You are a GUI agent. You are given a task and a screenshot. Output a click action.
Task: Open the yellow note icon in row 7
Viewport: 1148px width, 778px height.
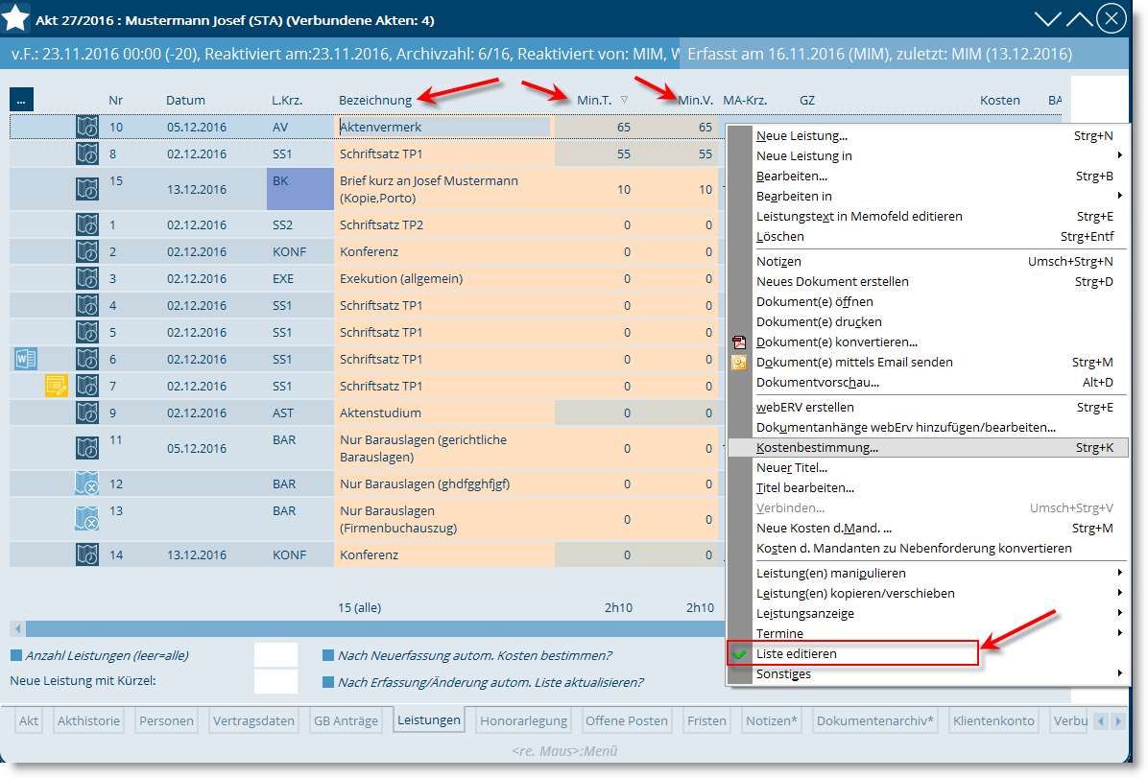57,385
